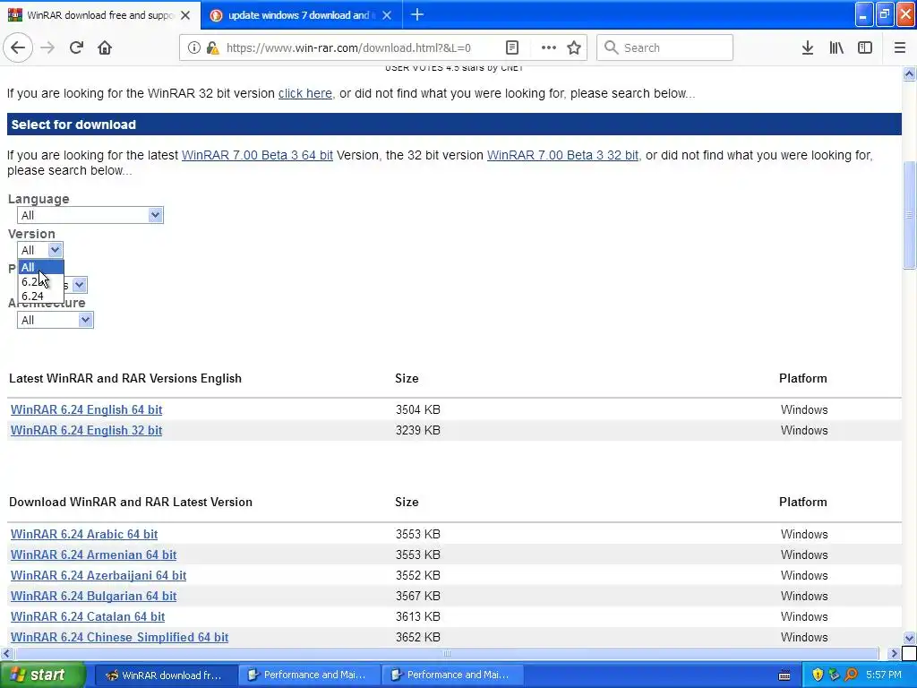Switch to WinRAR download free tab
917x688 pixels.
[x=100, y=15]
